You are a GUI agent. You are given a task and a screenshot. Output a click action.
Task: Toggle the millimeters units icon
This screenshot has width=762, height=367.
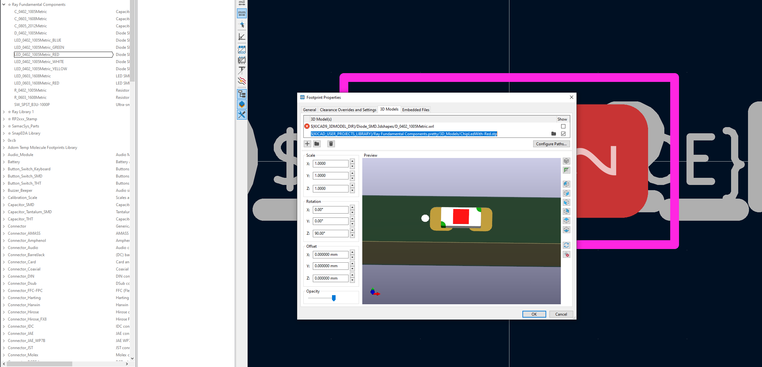click(x=242, y=13)
